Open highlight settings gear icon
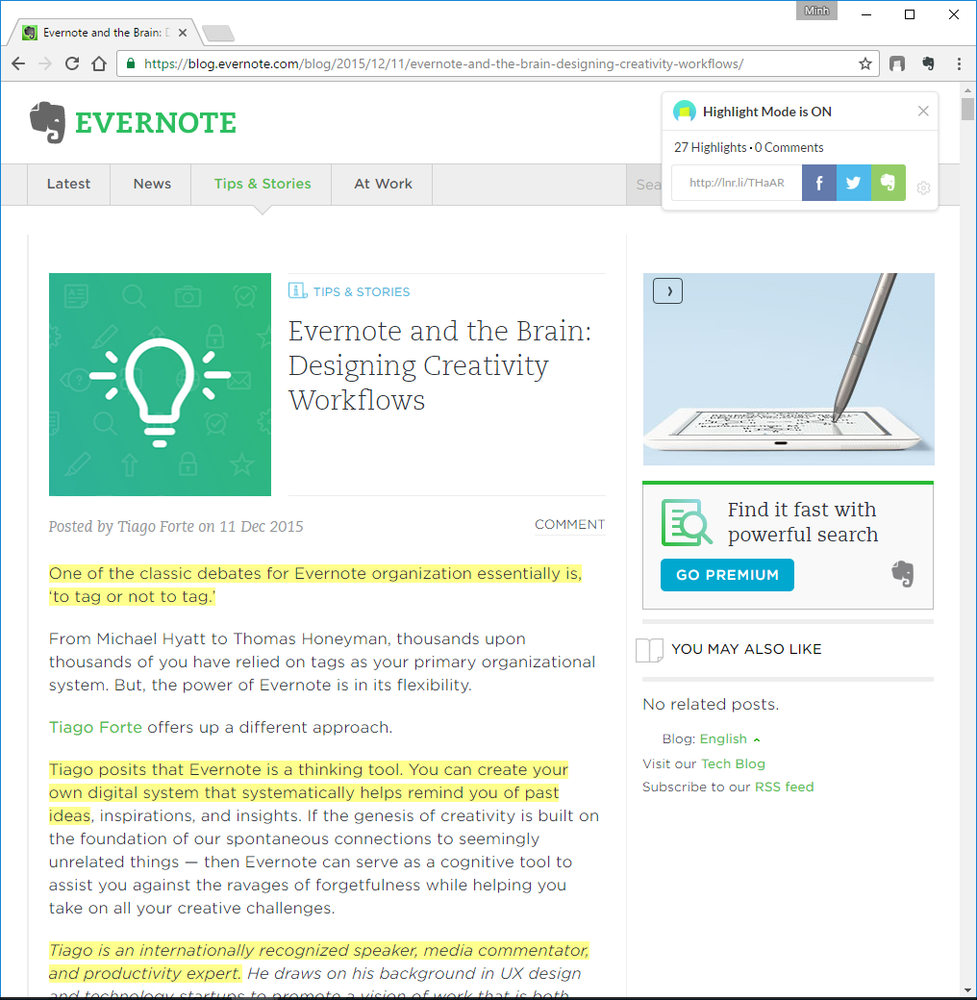 click(923, 187)
